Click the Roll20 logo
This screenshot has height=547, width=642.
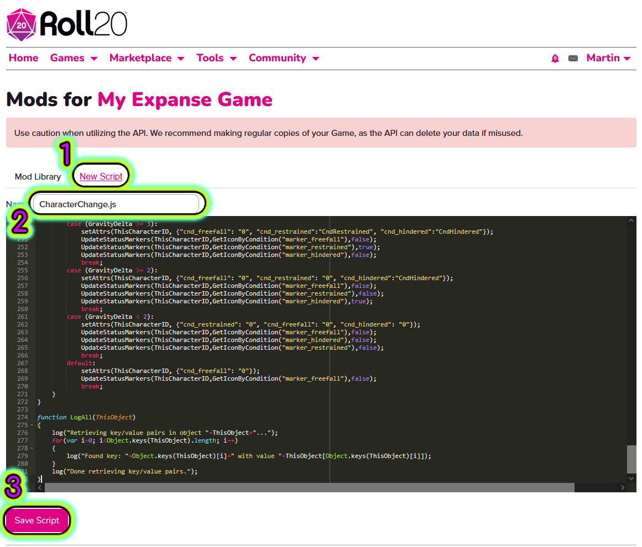(x=67, y=24)
